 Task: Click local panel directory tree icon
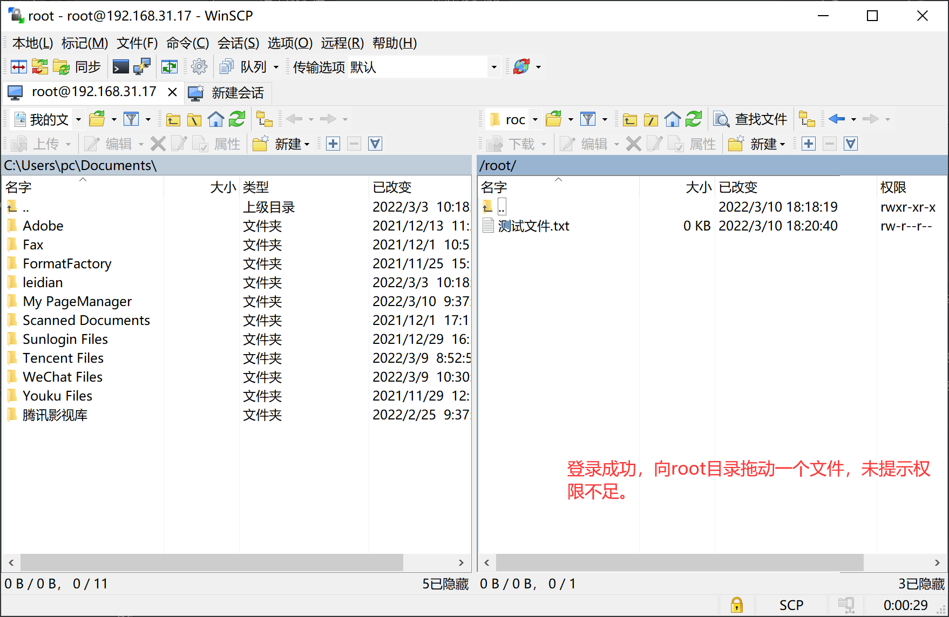tap(265, 119)
